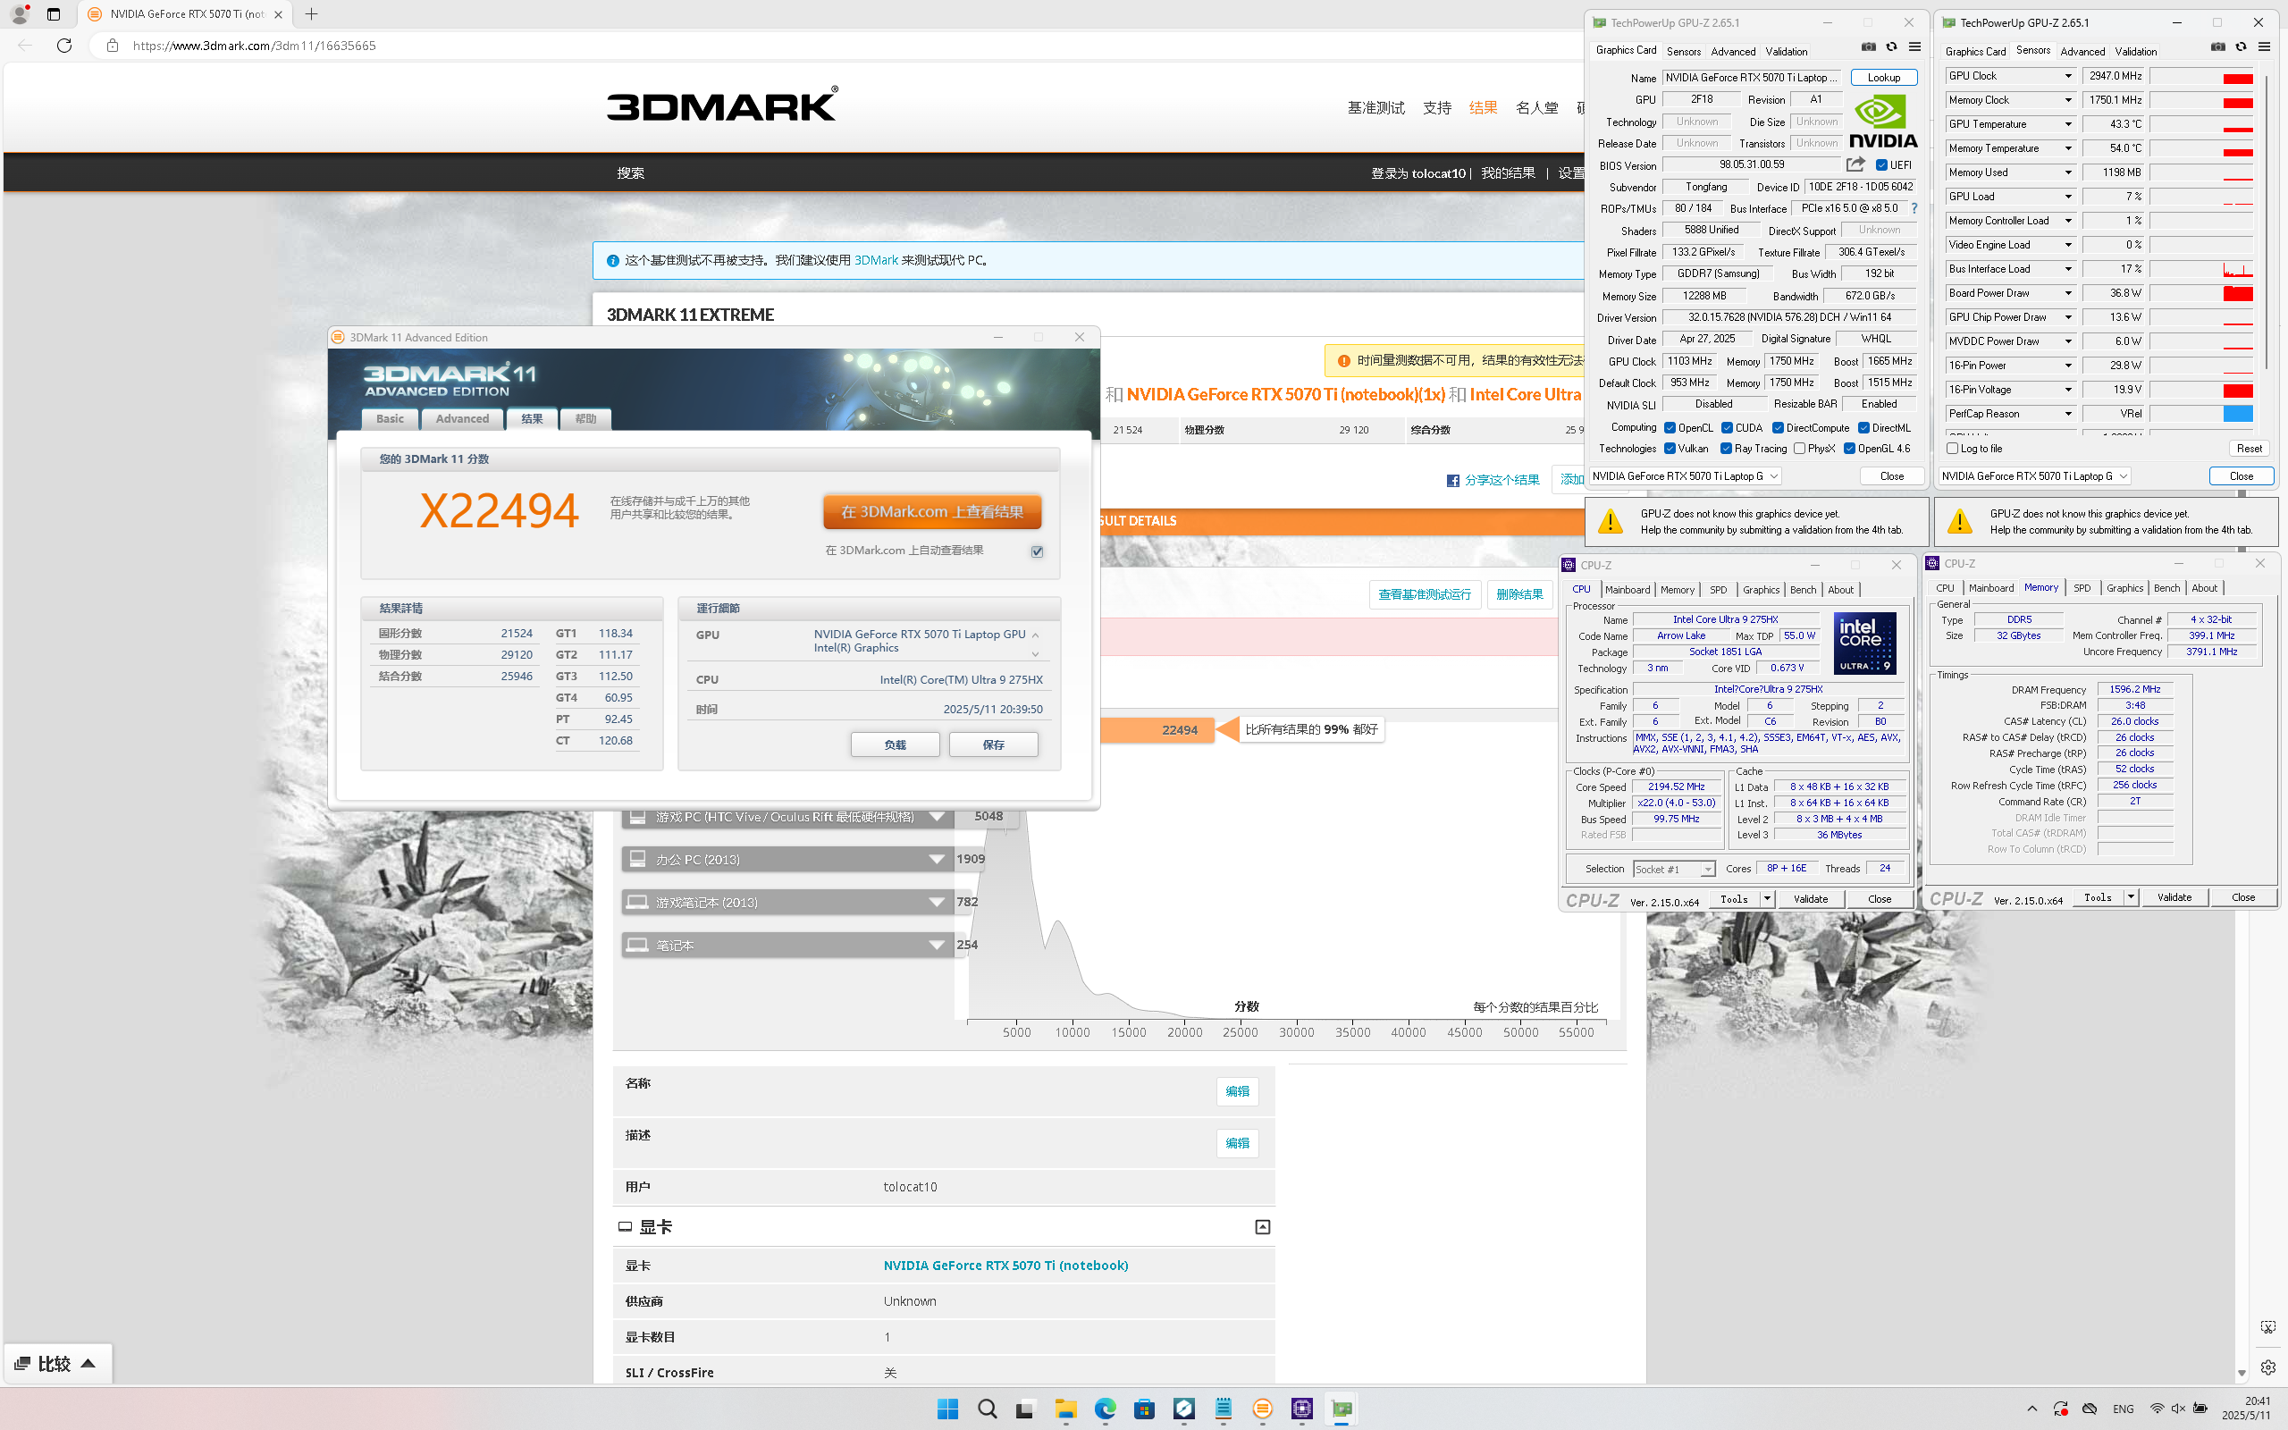Open the PerfCap Reason sensor dropdown

2068,414
